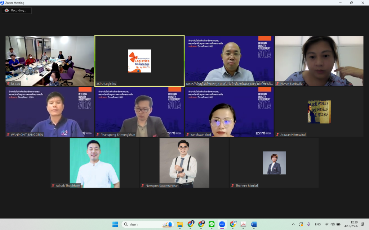Open the speaker volume control in the tray

333,224
